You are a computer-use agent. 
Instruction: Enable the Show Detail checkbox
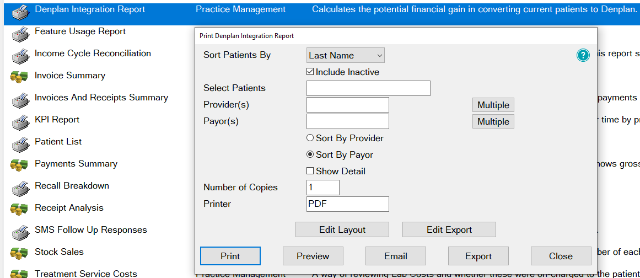coord(310,171)
